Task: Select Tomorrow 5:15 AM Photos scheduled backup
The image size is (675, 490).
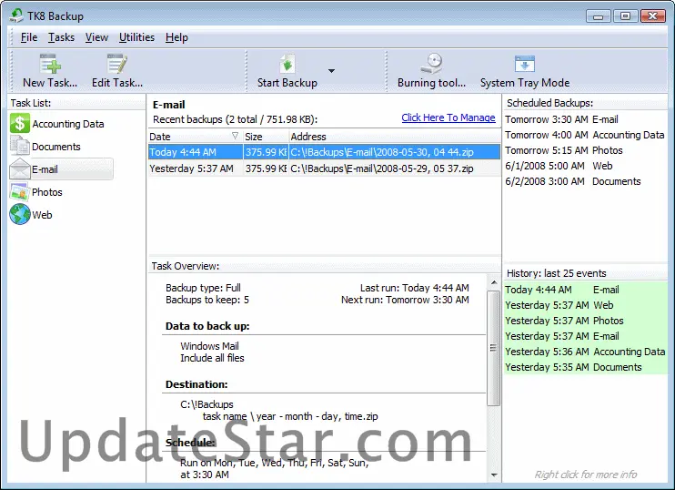Action: coord(564,150)
